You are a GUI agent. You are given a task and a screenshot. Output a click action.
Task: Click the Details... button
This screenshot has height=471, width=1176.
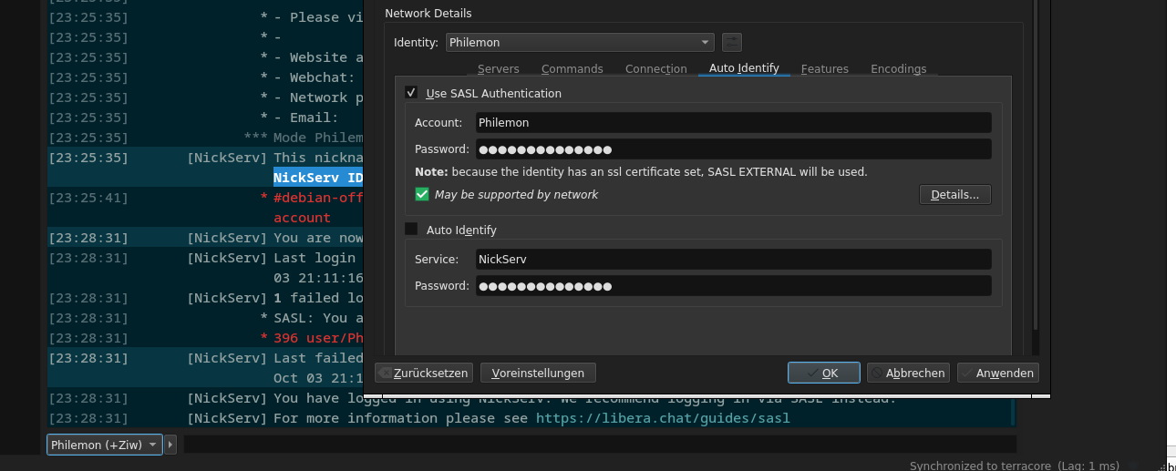(x=954, y=194)
